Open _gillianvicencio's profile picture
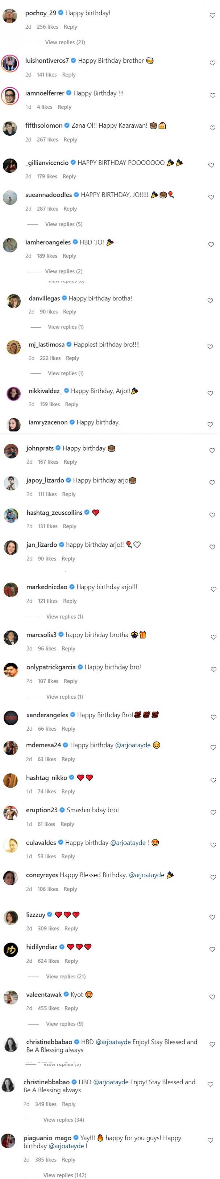Viewport: 220px width, 1179px height. pos(10,166)
